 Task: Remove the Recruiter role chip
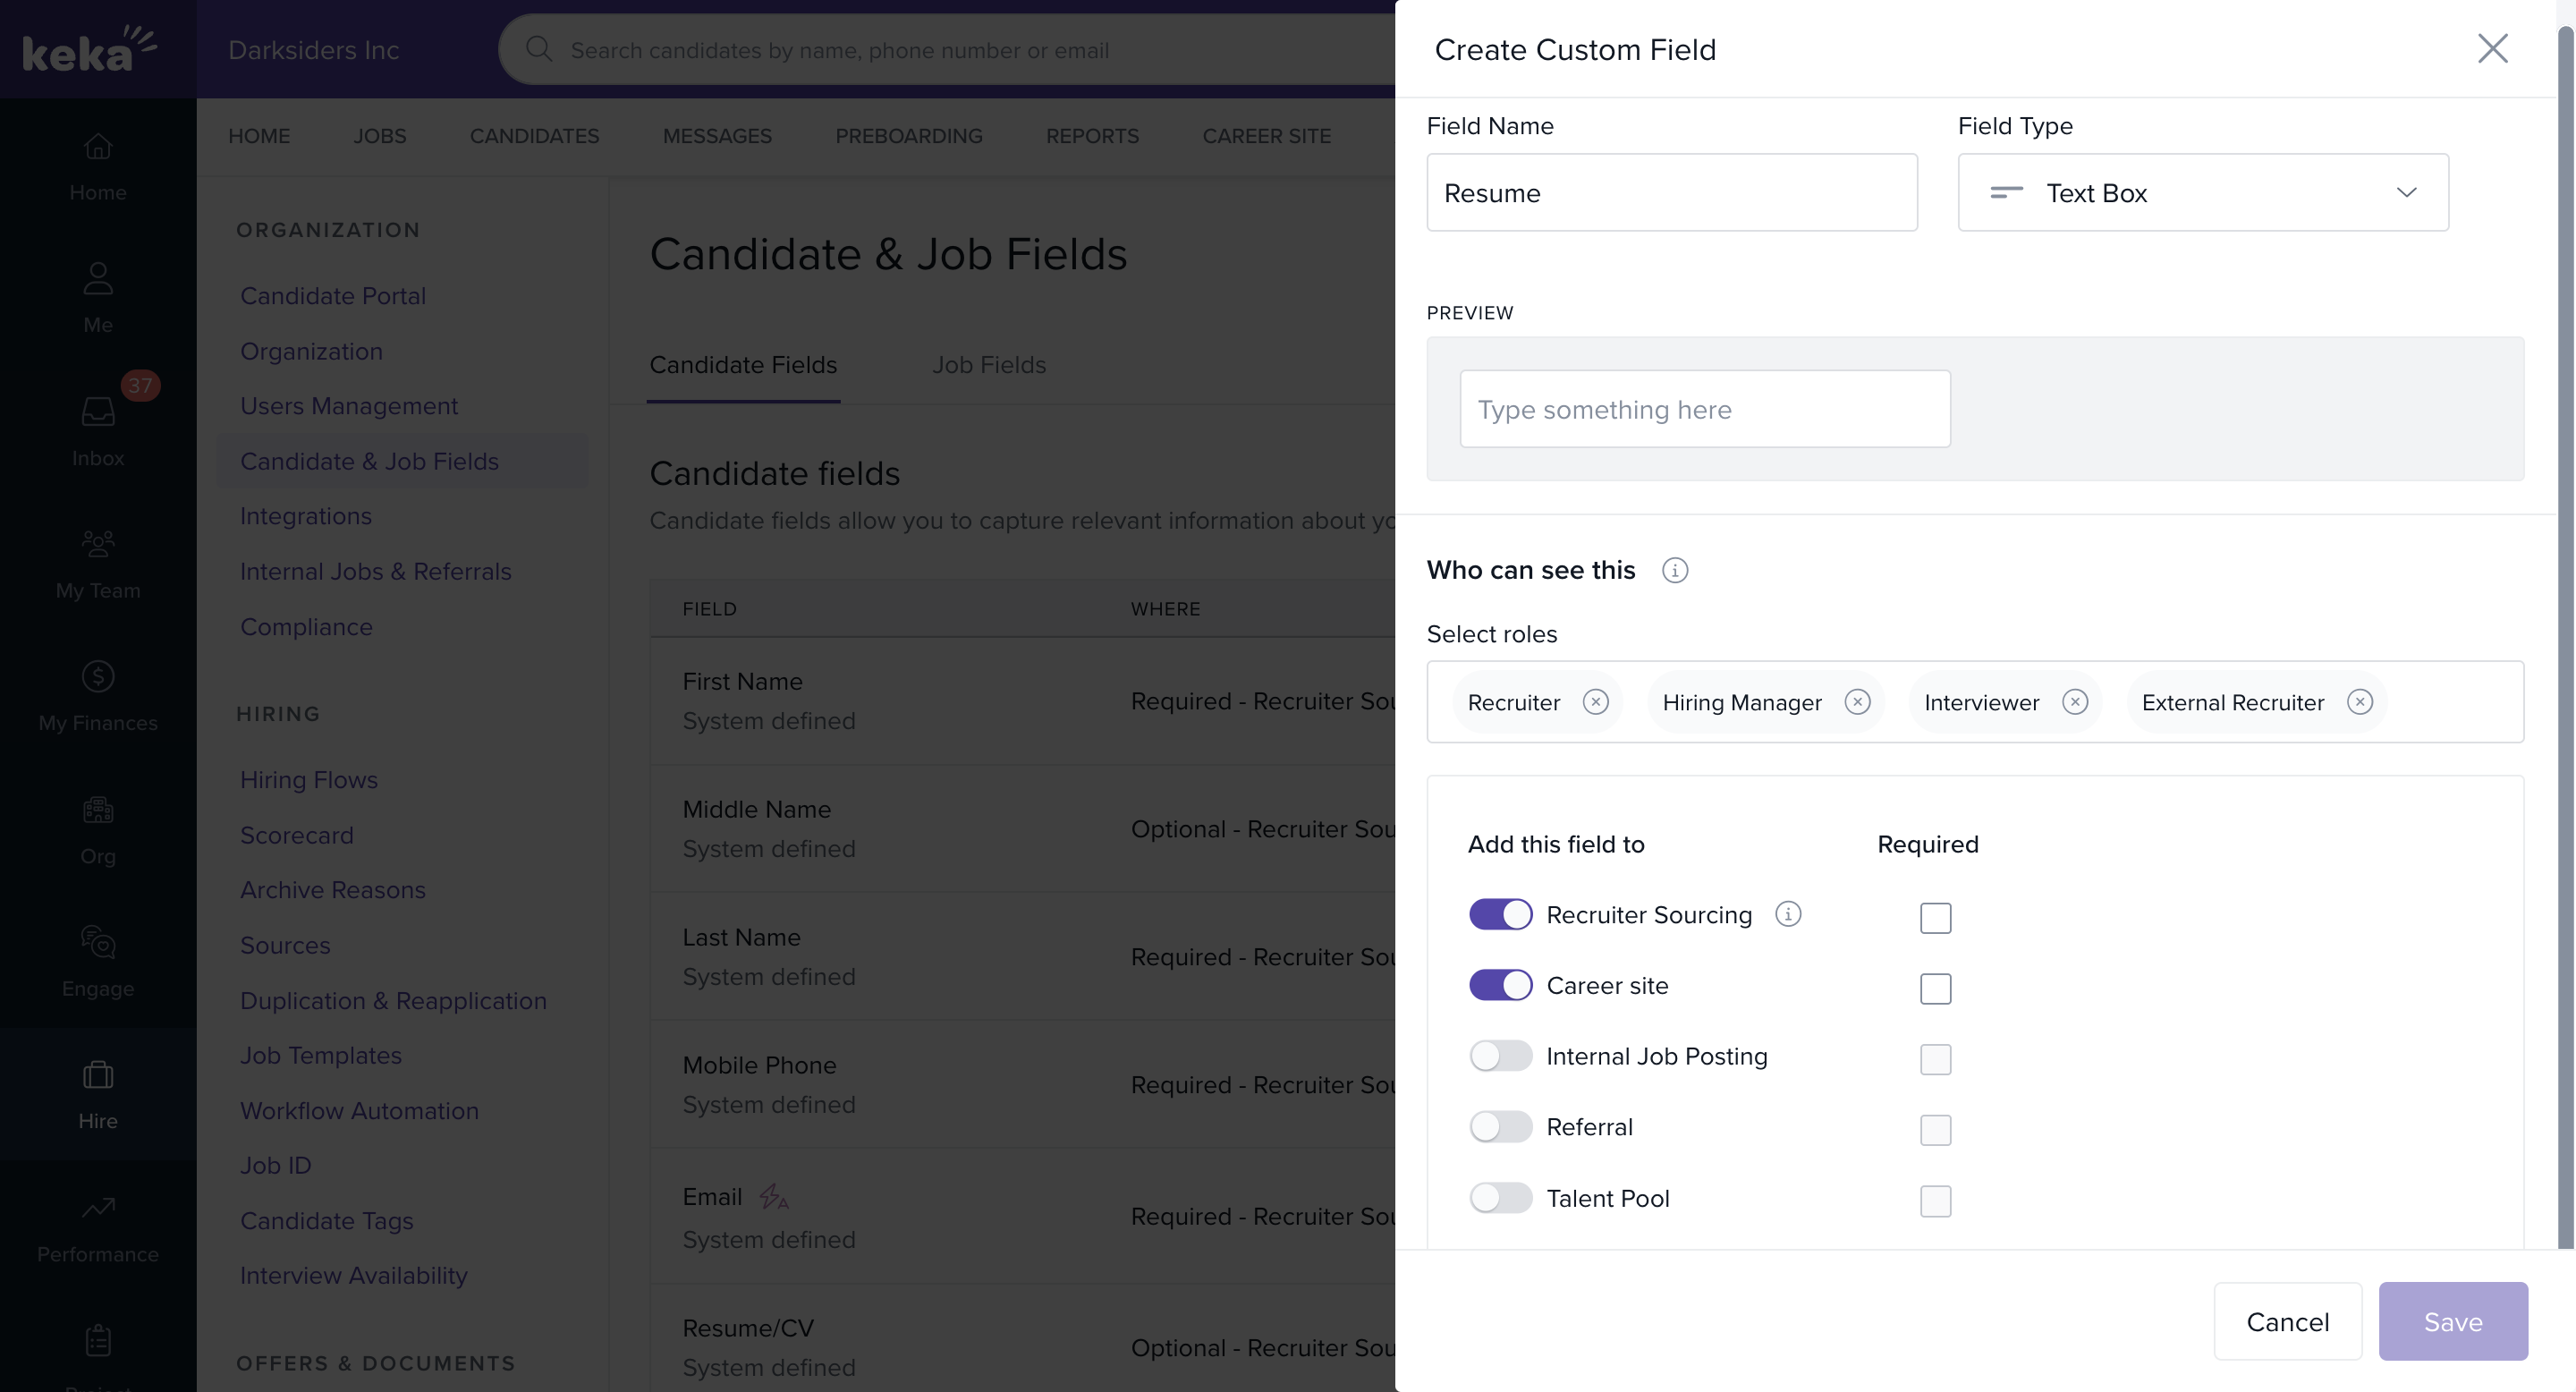(1595, 702)
